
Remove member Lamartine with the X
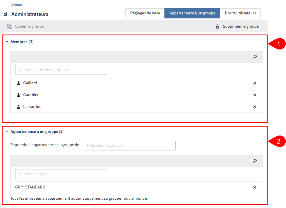(255, 107)
